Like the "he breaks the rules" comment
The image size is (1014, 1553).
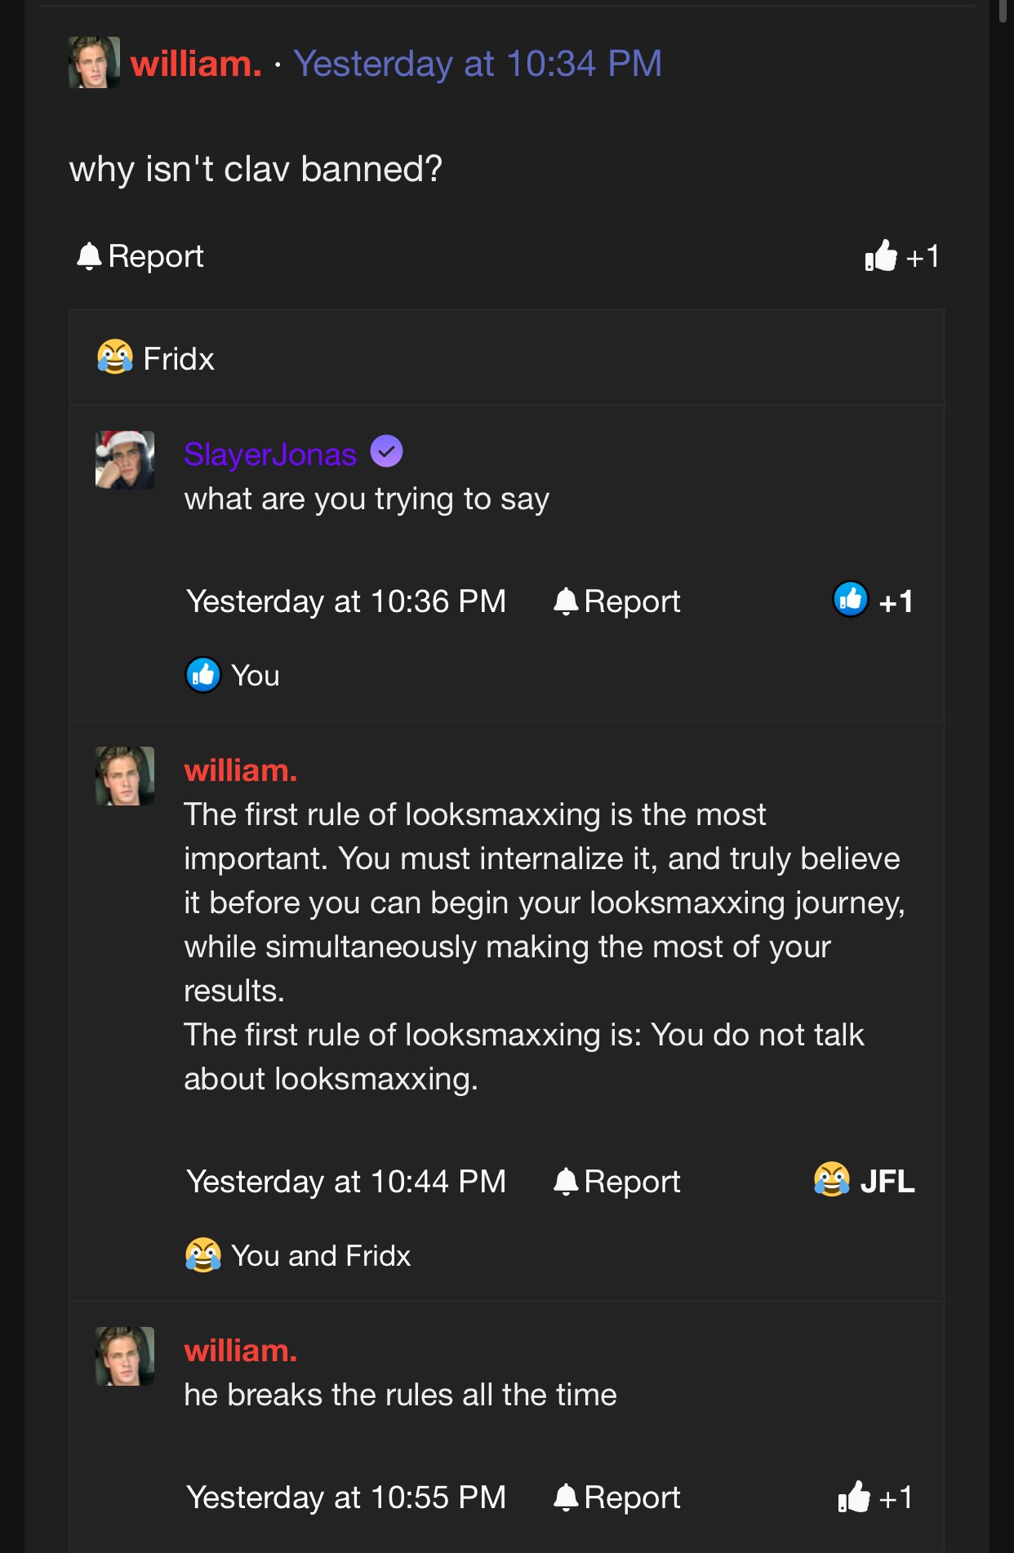coord(874,1498)
